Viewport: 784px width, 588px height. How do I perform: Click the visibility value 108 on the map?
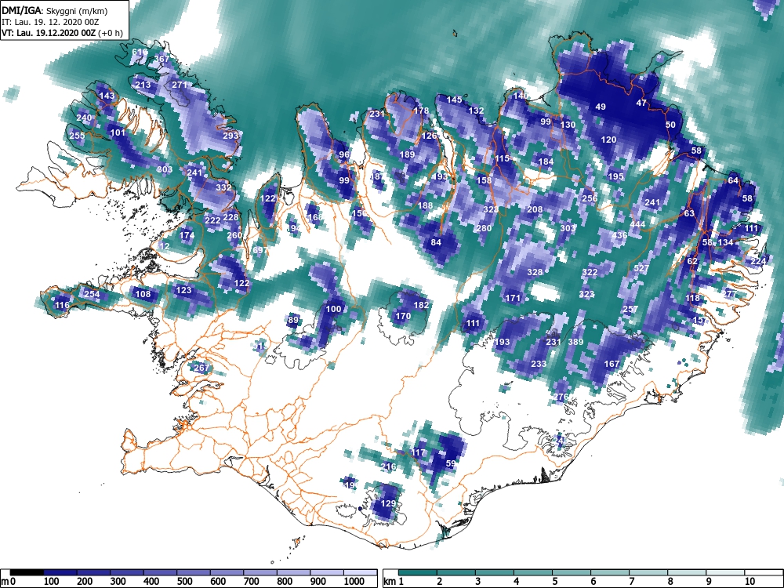click(143, 294)
